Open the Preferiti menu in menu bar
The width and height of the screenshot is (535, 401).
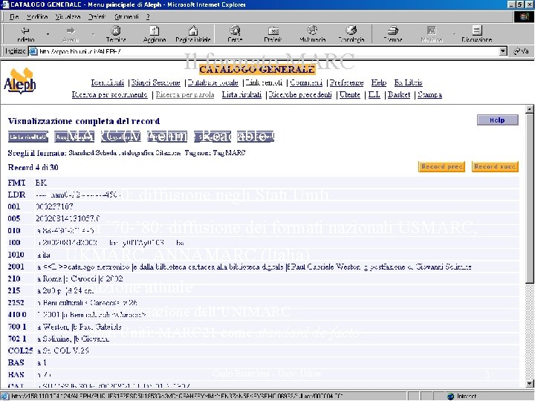click(97, 16)
